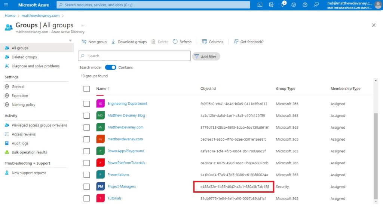Open portal settings gear icon

pyautogui.click(x=294, y=5)
